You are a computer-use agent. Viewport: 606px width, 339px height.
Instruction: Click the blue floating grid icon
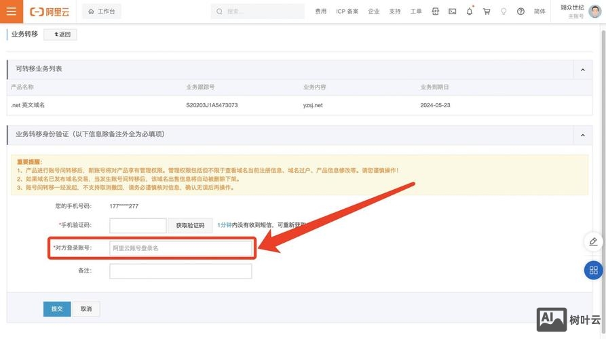coord(593,271)
